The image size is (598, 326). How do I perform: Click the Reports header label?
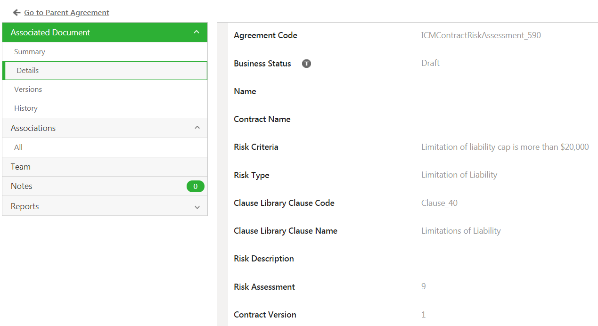pos(25,206)
